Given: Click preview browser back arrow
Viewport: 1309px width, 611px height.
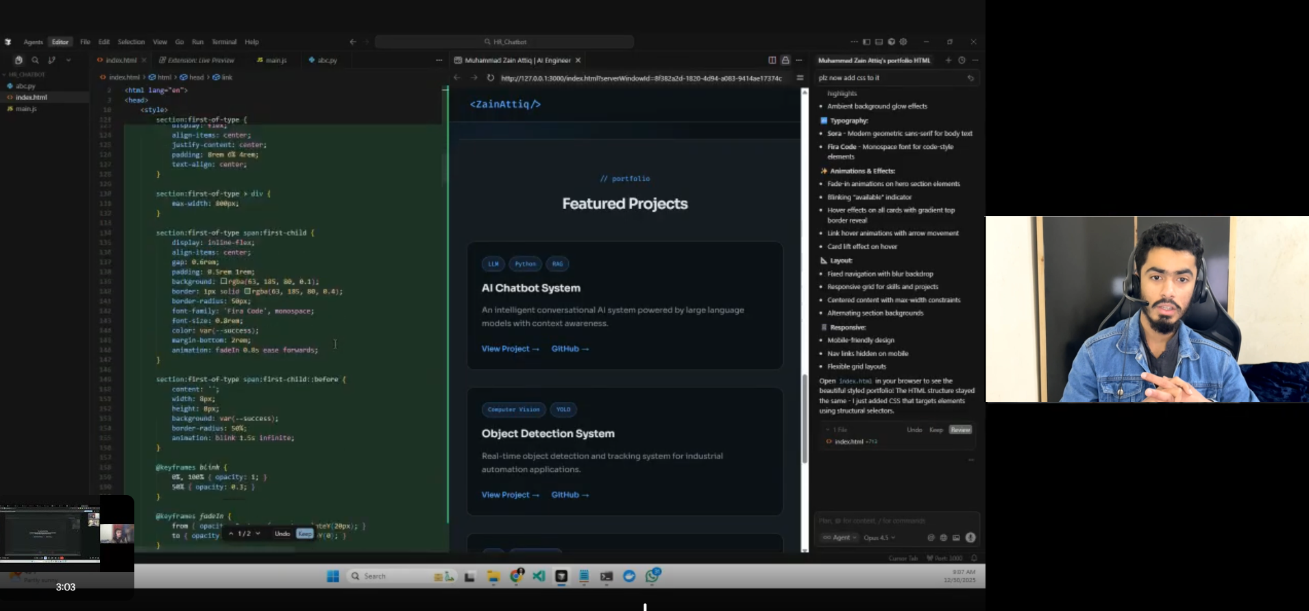Looking at the screenshot, I should point(457,78).
